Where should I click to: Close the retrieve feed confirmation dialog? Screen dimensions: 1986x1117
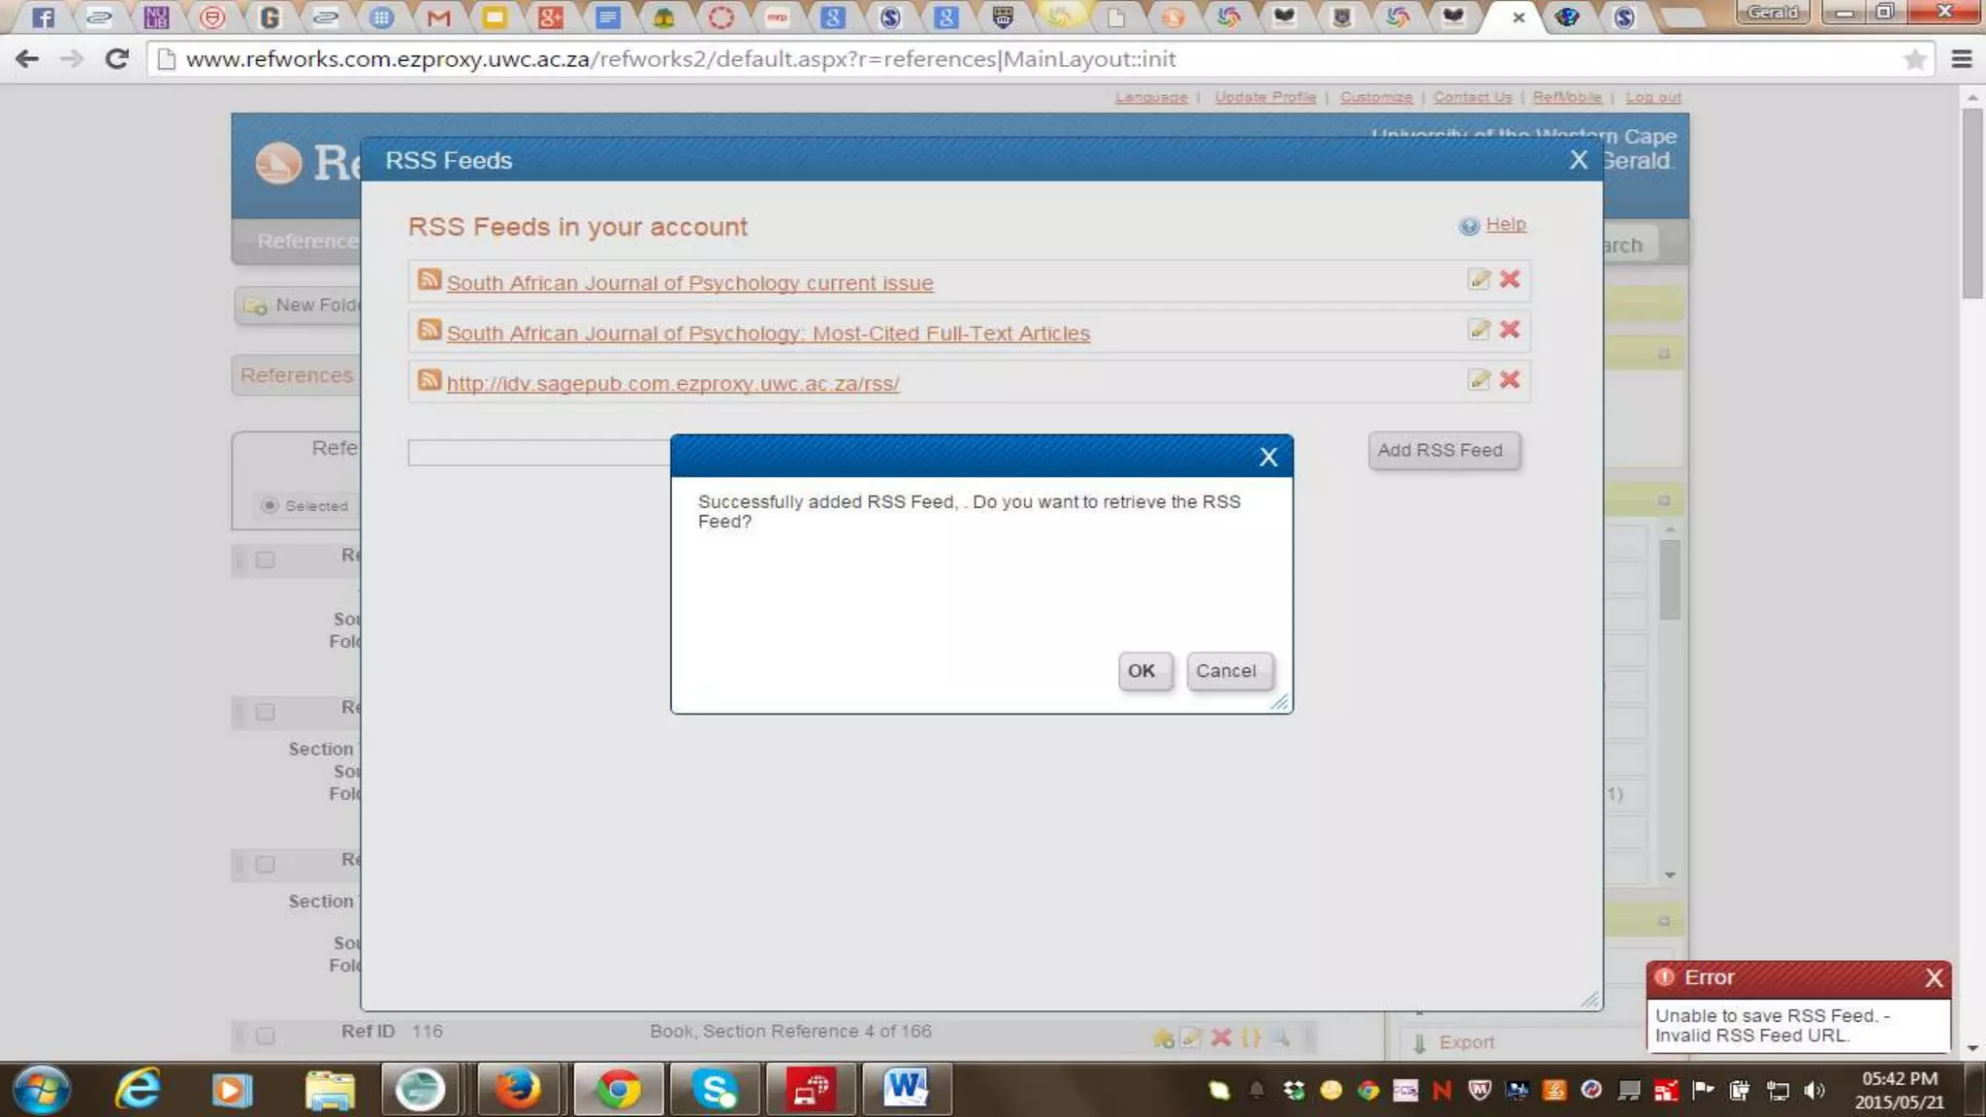coord(1267,458)
